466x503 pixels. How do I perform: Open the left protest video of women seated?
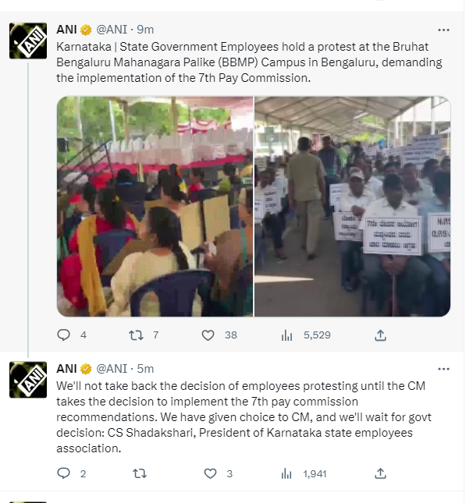155,207
